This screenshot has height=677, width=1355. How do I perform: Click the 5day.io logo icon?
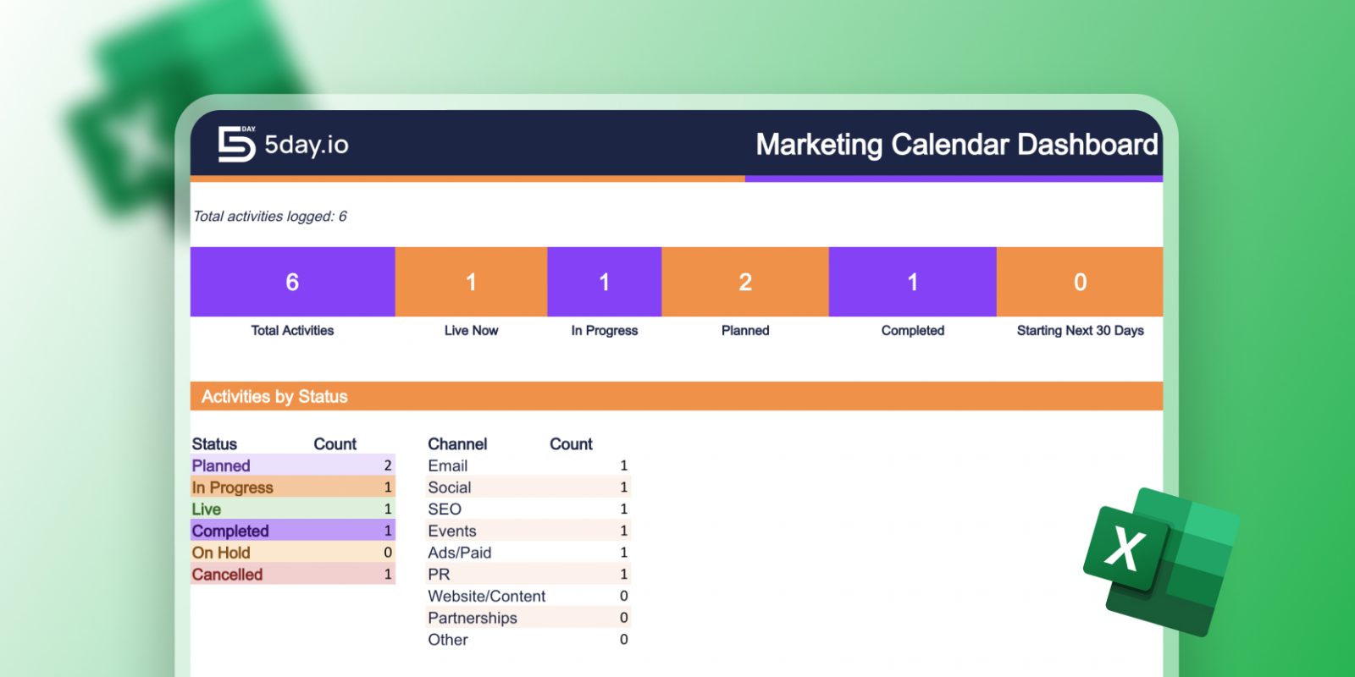(x=236, y=144)
